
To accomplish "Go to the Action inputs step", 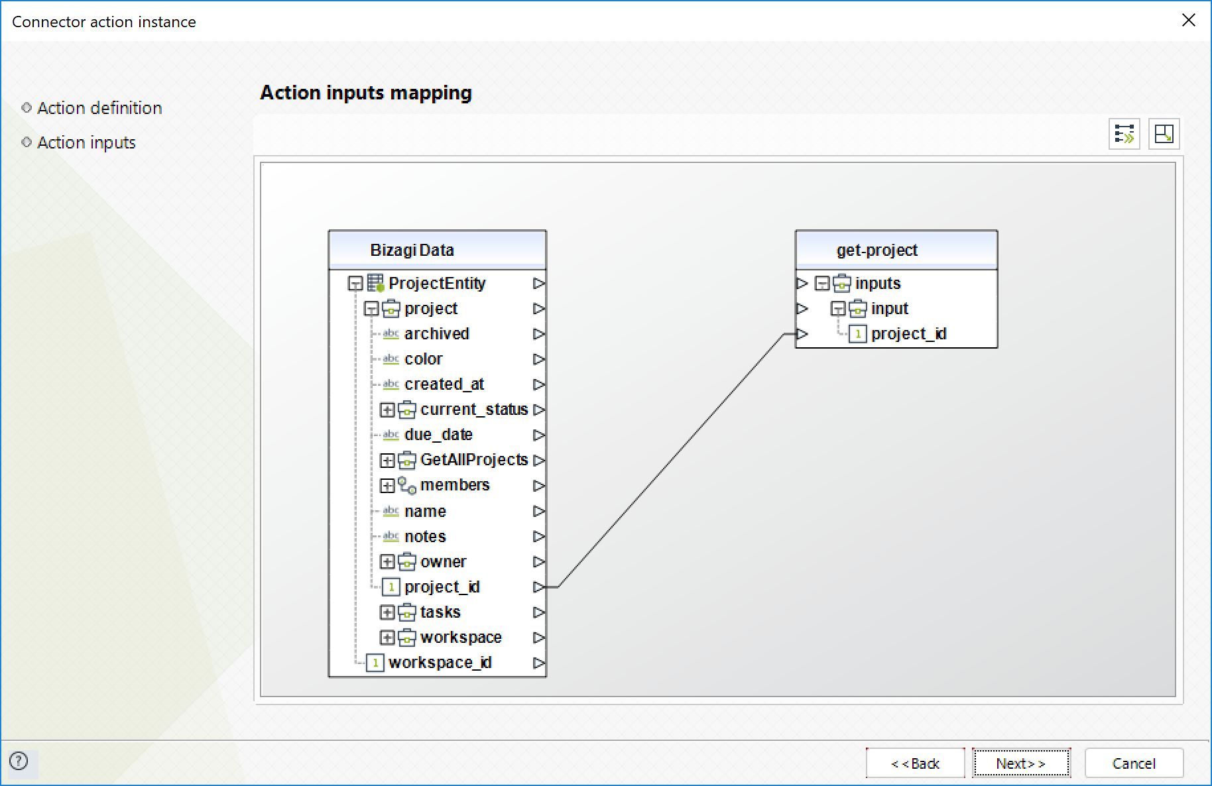I will point(86,142).
